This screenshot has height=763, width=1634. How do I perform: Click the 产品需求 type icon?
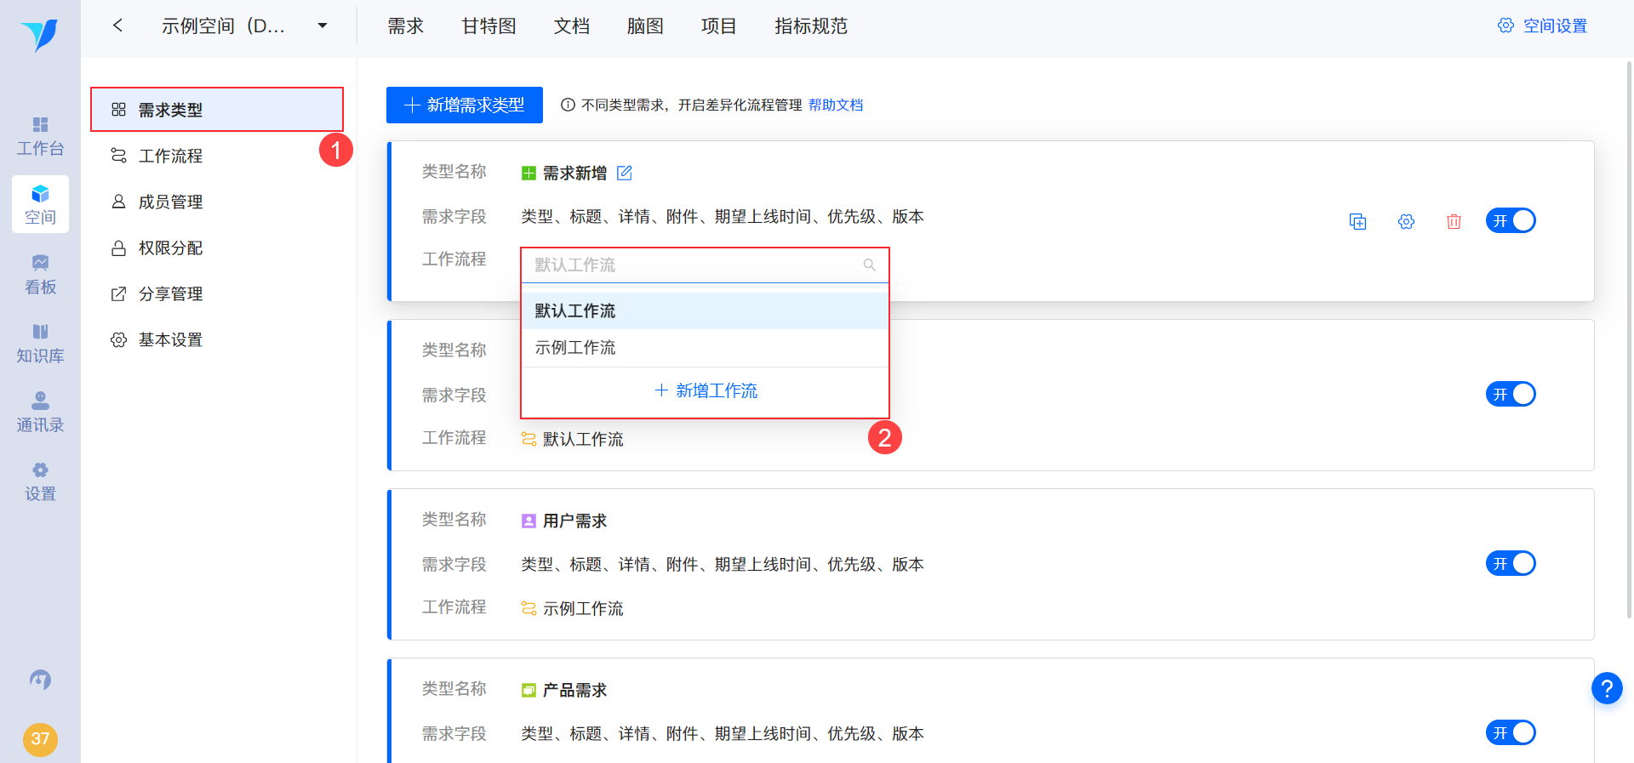528,690
